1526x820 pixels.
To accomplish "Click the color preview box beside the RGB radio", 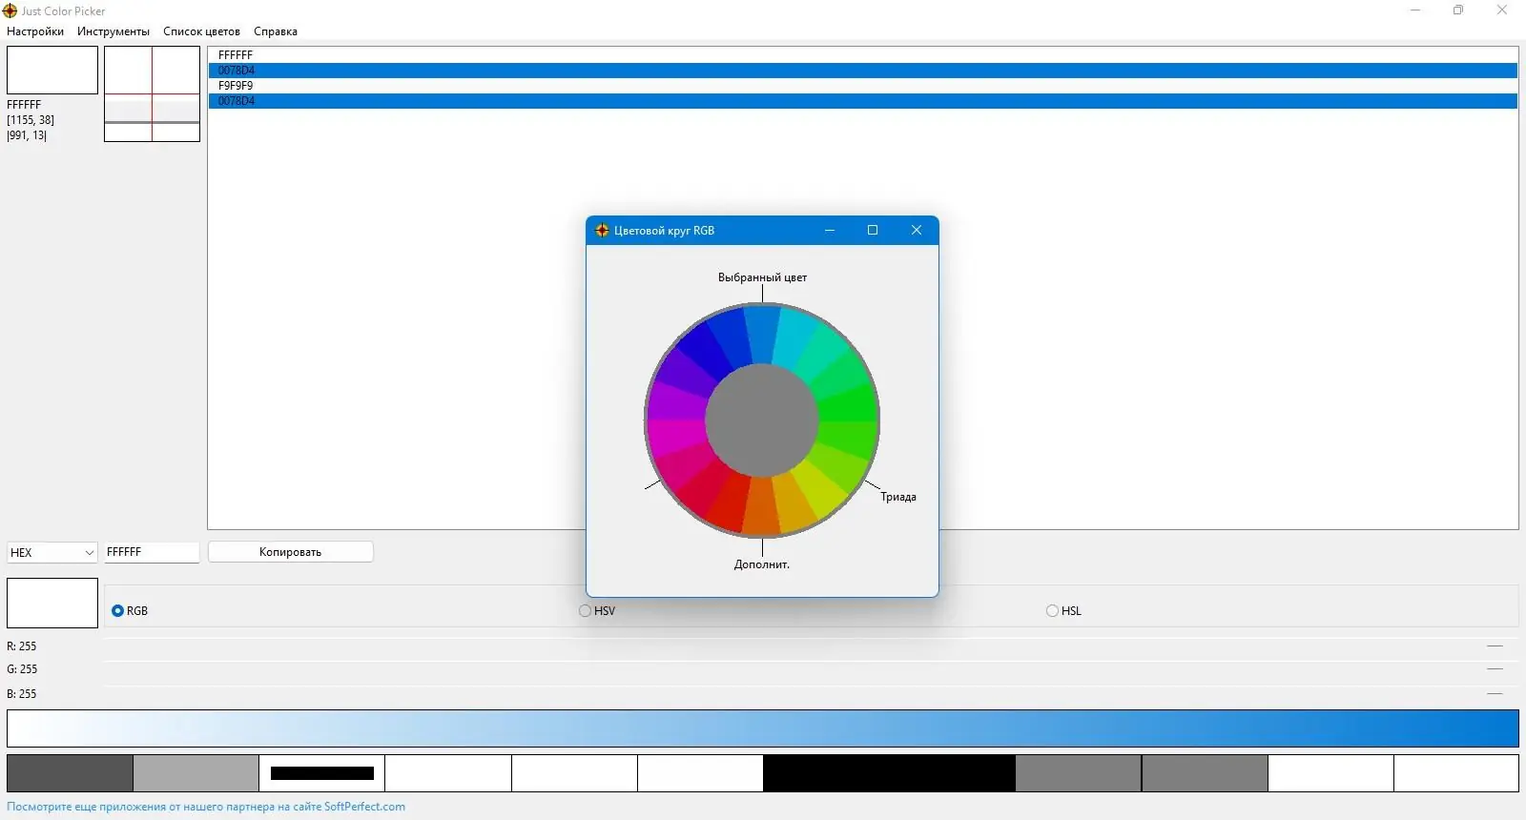I will [x=52, y=603].
